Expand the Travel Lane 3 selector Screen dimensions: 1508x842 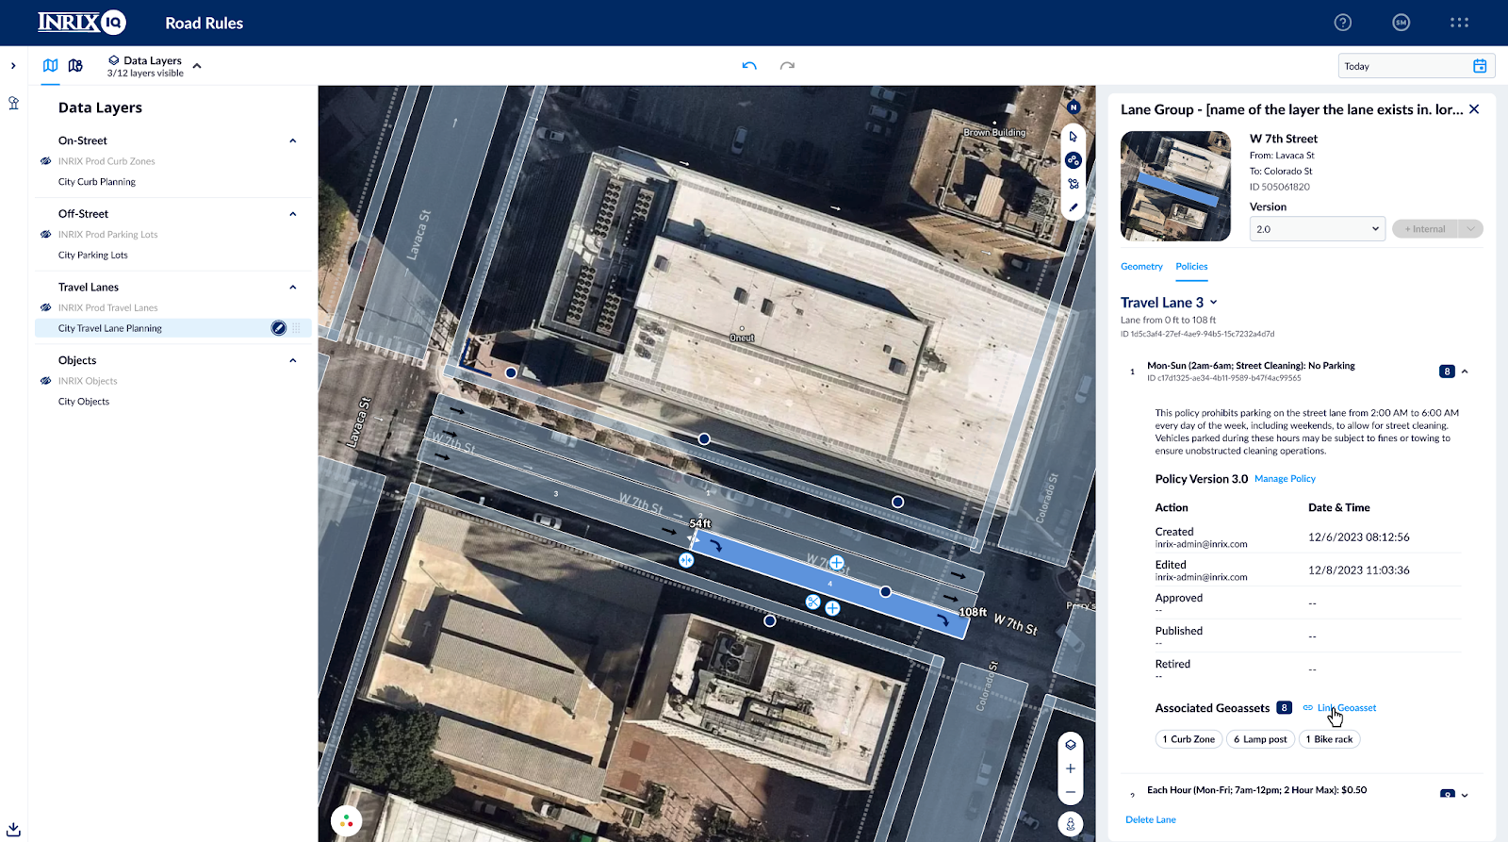1213,303
